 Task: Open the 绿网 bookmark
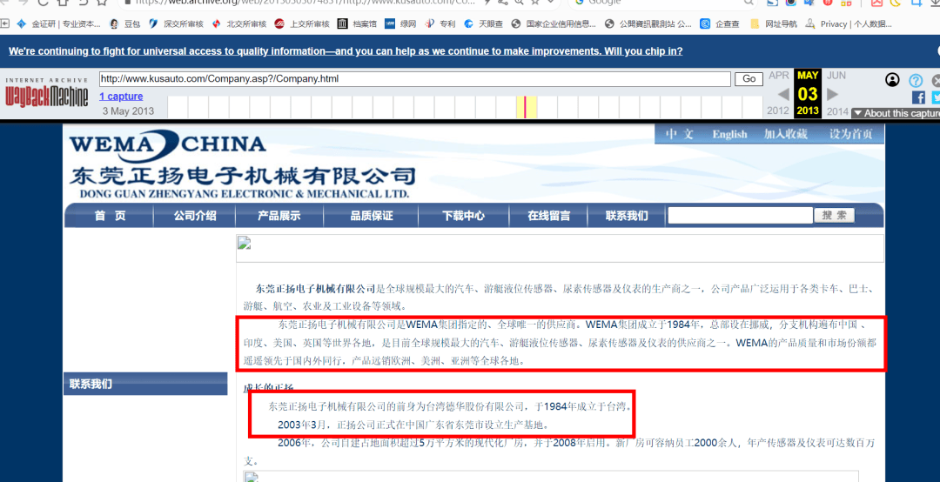(x=400, y=24)
